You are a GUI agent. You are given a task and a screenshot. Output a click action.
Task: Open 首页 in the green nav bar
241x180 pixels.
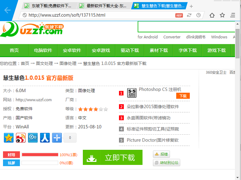click(14, 50)
